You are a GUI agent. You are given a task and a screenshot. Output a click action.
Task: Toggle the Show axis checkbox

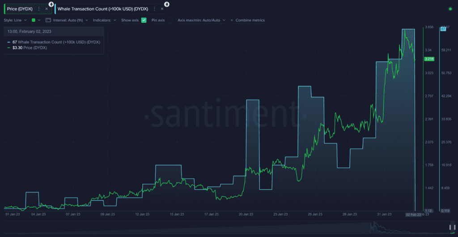[x=144, y=20]
